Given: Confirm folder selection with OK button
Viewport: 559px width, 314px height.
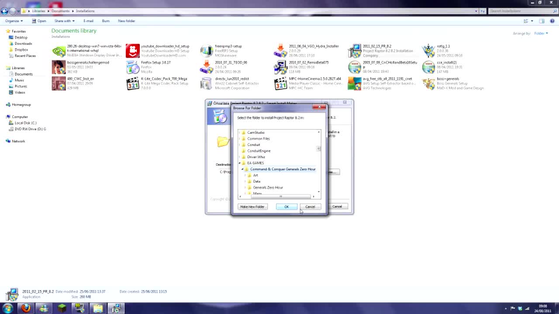Looking at the screenshot, I should 286,207.
